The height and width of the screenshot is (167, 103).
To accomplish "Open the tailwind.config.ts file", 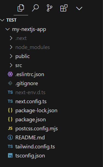I will coord(35,147).
